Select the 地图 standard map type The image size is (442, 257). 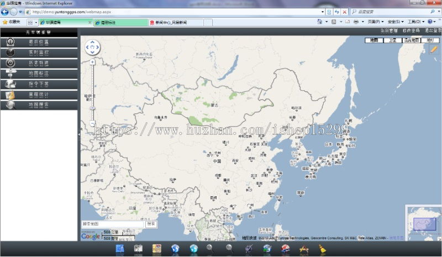pyautogui.click(x=374, y=40)
